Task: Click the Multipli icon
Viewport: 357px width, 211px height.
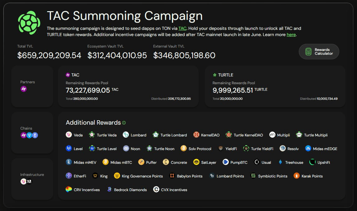Action: click(272, 135)
